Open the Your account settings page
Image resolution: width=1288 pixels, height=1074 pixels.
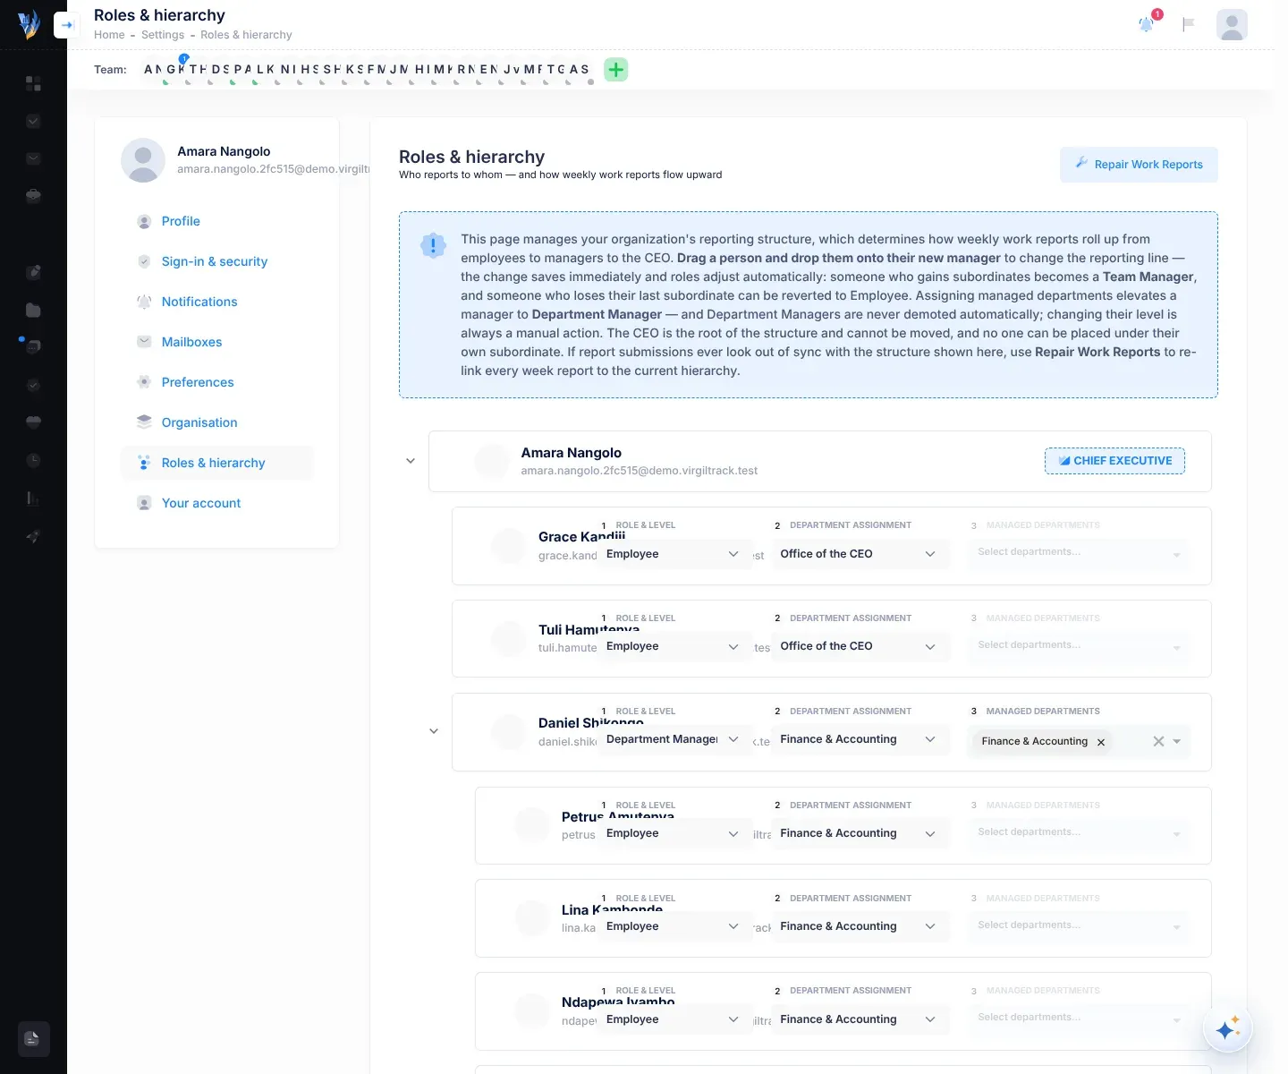201,503
